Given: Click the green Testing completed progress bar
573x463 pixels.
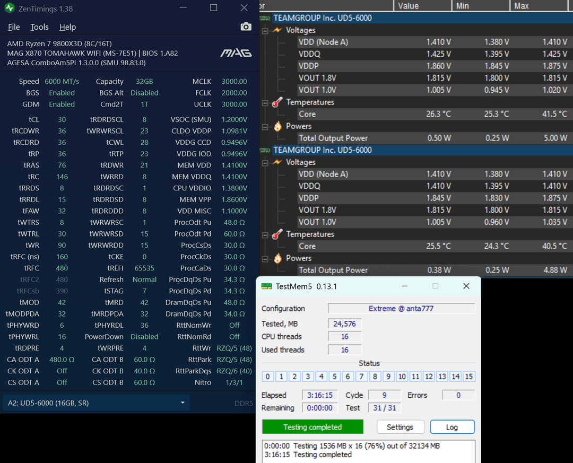Looking at the screenshot, I should click(312, 427).
